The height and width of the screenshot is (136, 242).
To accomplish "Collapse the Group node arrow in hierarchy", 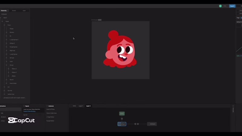I will tap(6, 65).
